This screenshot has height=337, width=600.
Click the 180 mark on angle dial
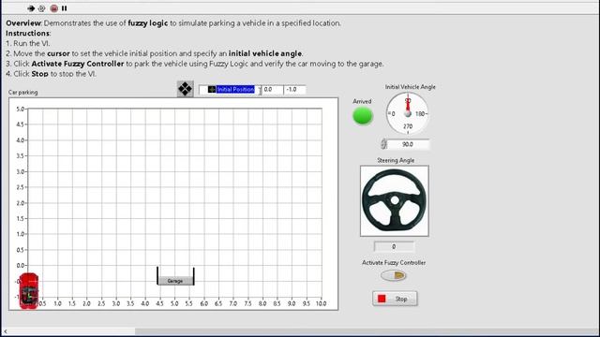420,114
